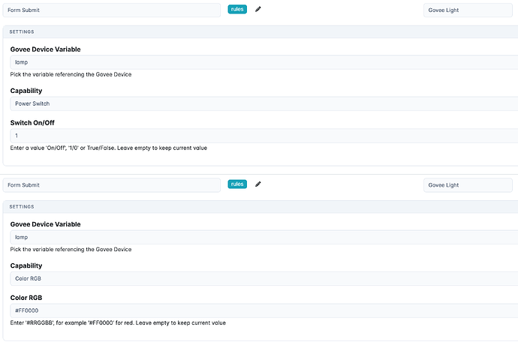Open the Capability dropdown showing Color RGB
Screen dimensions: 518x342
[264, 278]
